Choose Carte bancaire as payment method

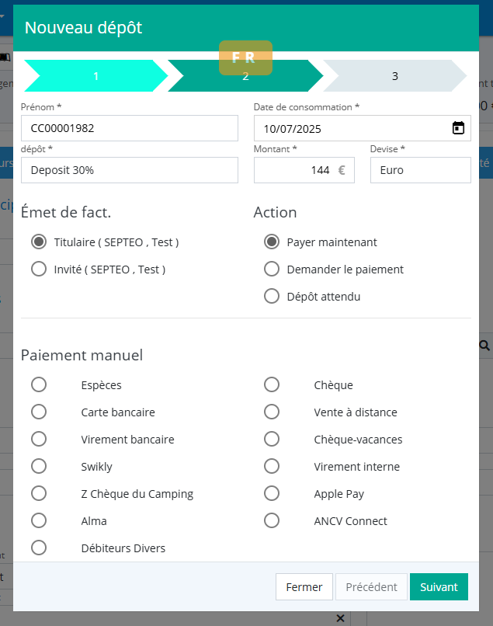(x=39, y=412)
